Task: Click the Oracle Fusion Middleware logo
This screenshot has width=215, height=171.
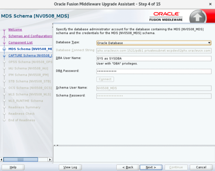Action: coord(166,16)
